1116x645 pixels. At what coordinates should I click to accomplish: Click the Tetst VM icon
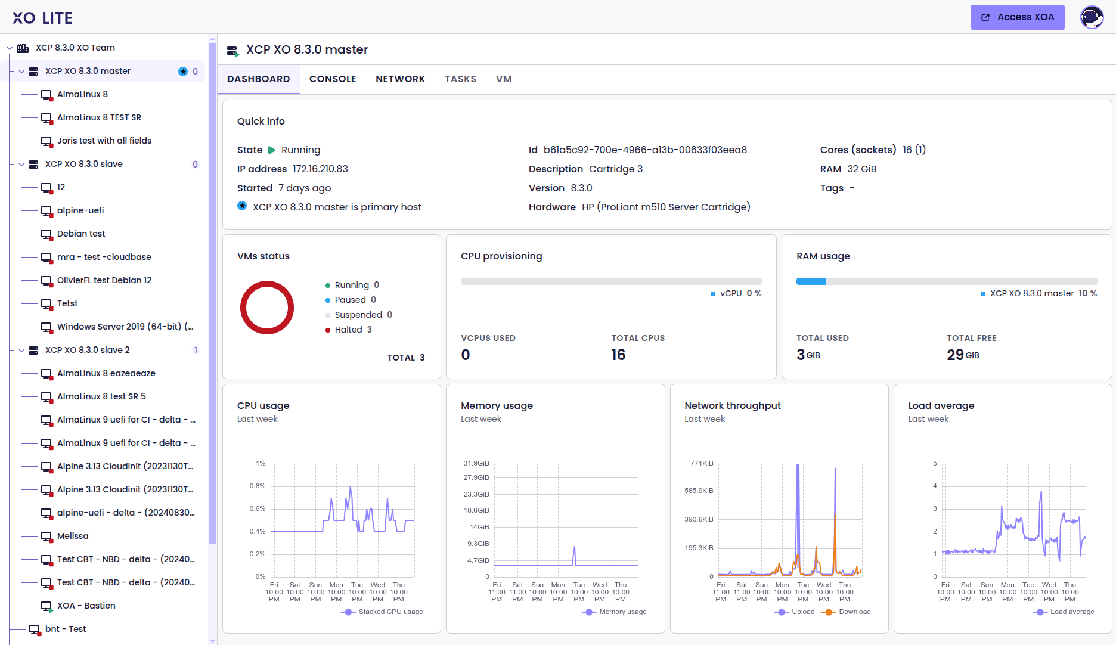pyautogui.click(x=46, y=303)
